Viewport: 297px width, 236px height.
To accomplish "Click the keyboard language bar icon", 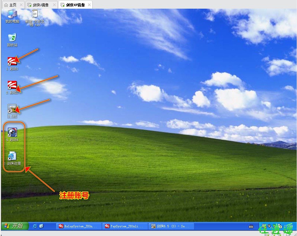I will click(x=251, y=226).
